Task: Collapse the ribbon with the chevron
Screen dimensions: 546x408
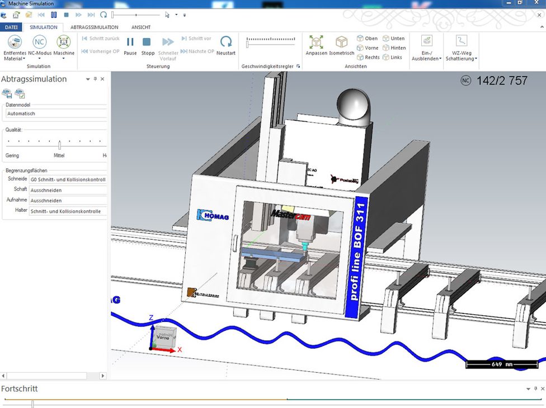Action: click(x=542, y=27)
